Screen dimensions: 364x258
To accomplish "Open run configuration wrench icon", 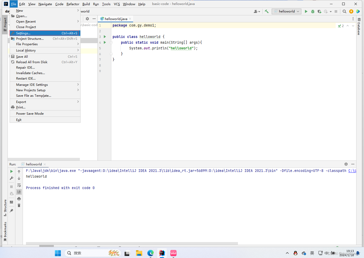I will pos(11,178).
